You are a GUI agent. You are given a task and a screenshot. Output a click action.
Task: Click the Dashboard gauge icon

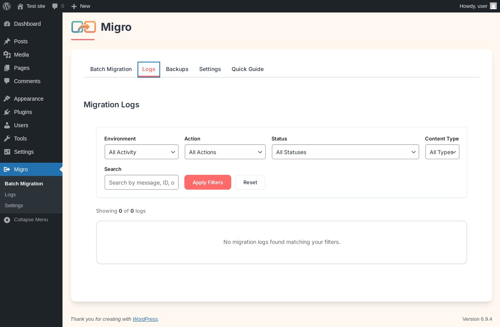point(7,24)
